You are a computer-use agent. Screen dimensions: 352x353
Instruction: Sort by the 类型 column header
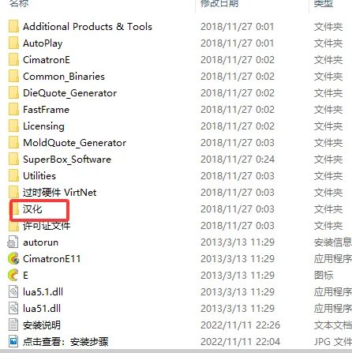click(324, 3)
